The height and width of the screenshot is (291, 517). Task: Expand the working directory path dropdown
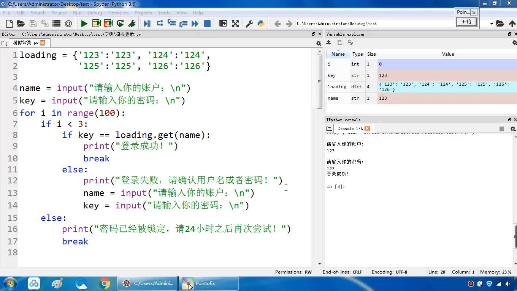491,24
